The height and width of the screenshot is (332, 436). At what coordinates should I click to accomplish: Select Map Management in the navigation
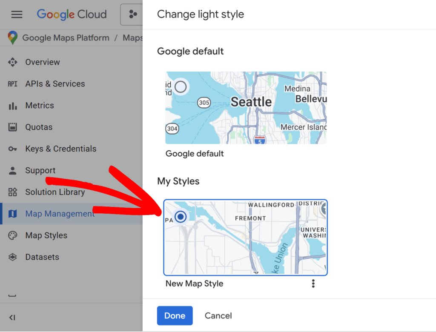point(60,214)
